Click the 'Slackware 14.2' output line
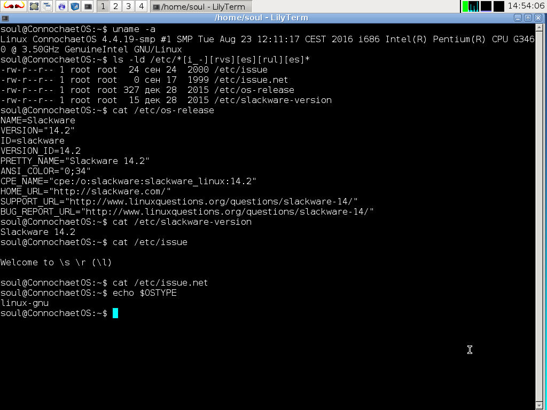Image resolution: width=547 pixels, height=410 pixels. 38,232
